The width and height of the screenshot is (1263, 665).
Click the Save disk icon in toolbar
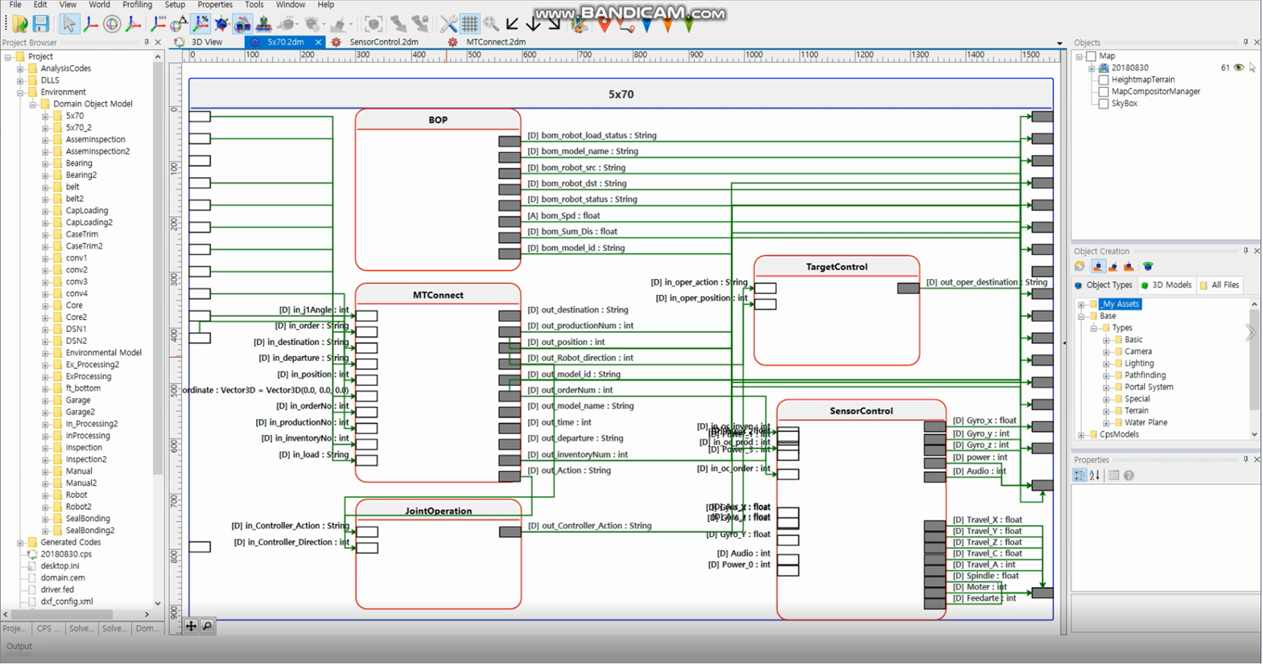pyautogui.click(x=40, y=24)
